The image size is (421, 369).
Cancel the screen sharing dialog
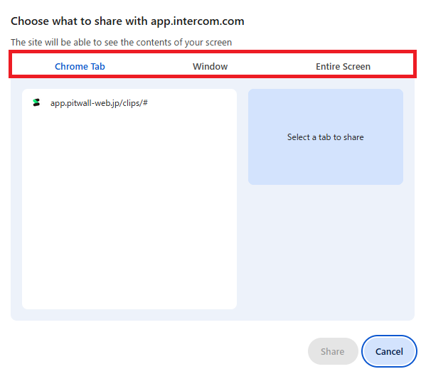(x=389, y=351)
